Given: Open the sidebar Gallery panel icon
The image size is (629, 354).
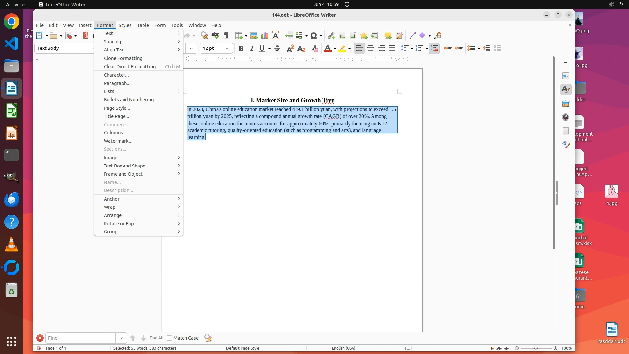Looking at the screenshot, I should 566,104.
